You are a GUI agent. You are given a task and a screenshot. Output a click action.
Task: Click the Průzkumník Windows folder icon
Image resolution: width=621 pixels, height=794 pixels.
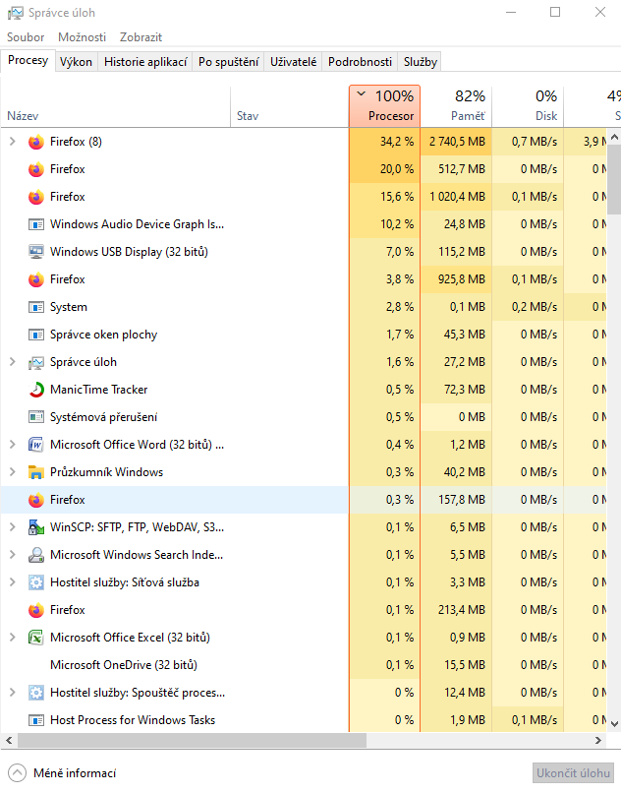click(x=36, y=472)
